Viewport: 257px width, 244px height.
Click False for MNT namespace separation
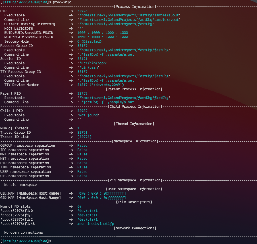point(82,154)
